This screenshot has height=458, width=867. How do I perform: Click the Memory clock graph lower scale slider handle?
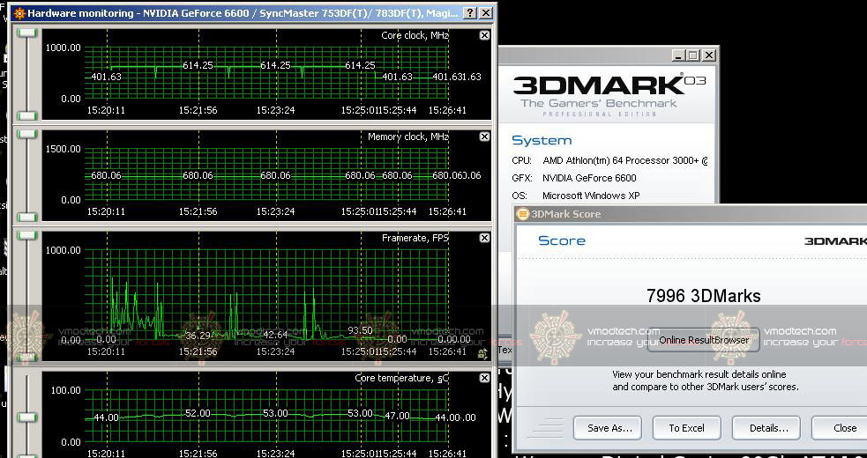coord(26,217)
